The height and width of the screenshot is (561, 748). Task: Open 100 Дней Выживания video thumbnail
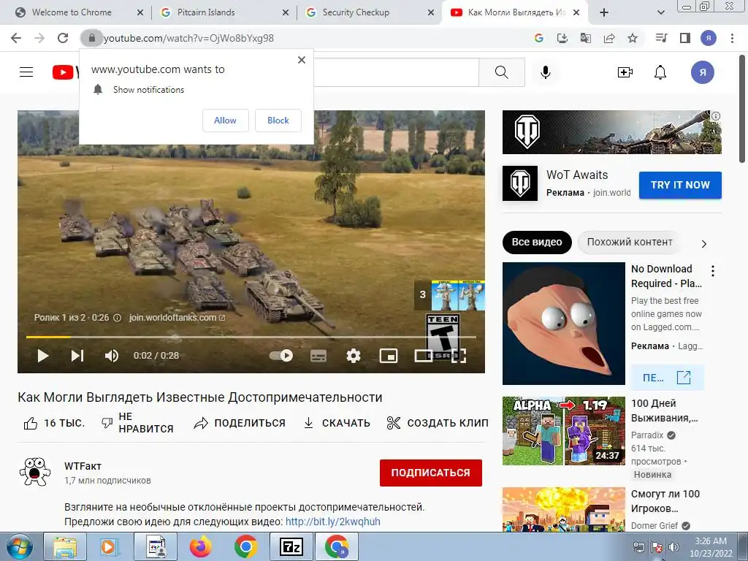[x=564, y=431]
